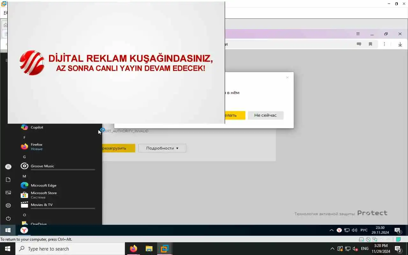This screenshot has height=255, width=408.
Task: Select the G letter header in app list
Action: pyautogui.click(x=24, y=157)
